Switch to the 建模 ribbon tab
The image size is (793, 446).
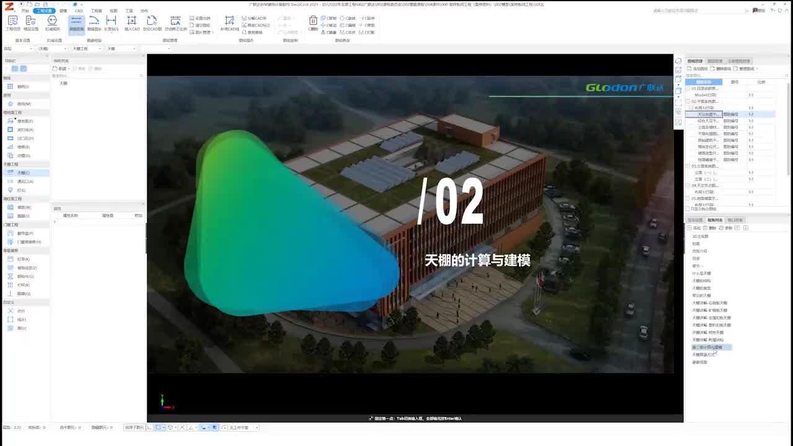[63, 11]
